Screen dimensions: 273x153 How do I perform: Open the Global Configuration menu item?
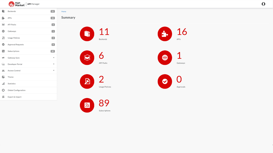pyautogui.click(x=28, y=90)
